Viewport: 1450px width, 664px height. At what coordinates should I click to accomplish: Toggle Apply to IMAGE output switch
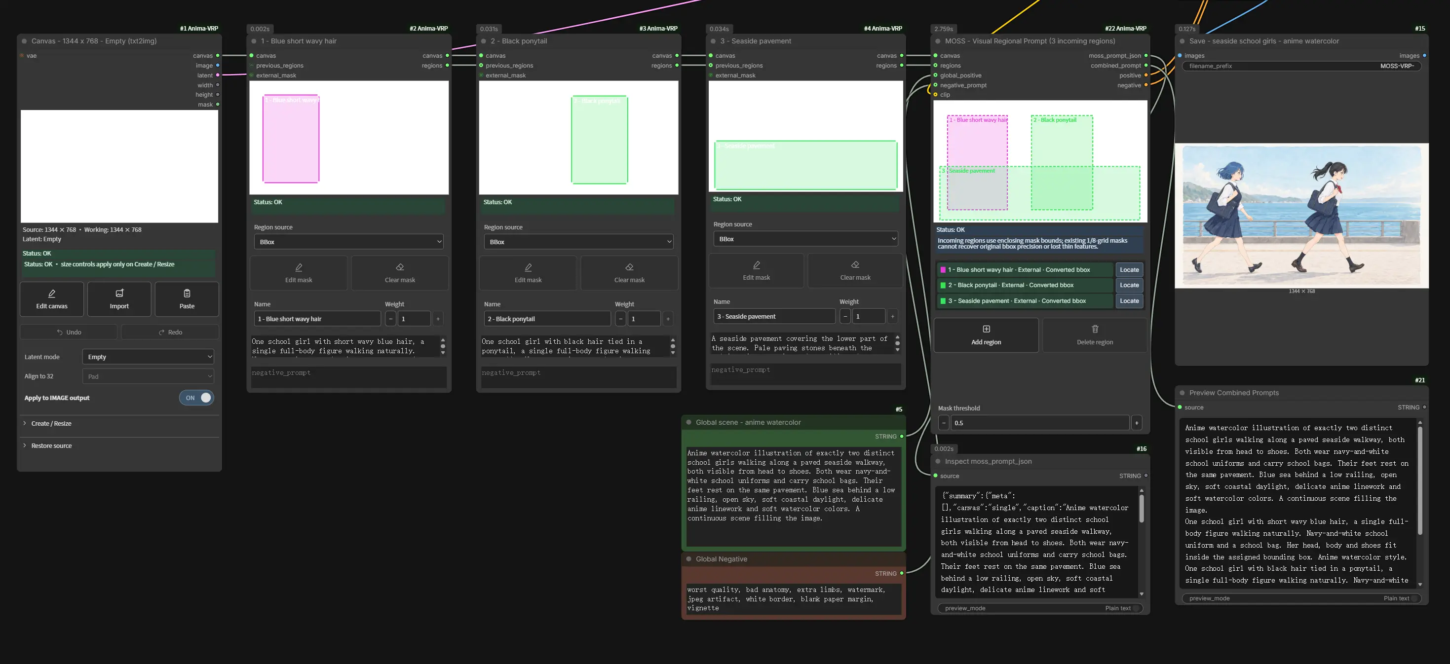(196, 398)
